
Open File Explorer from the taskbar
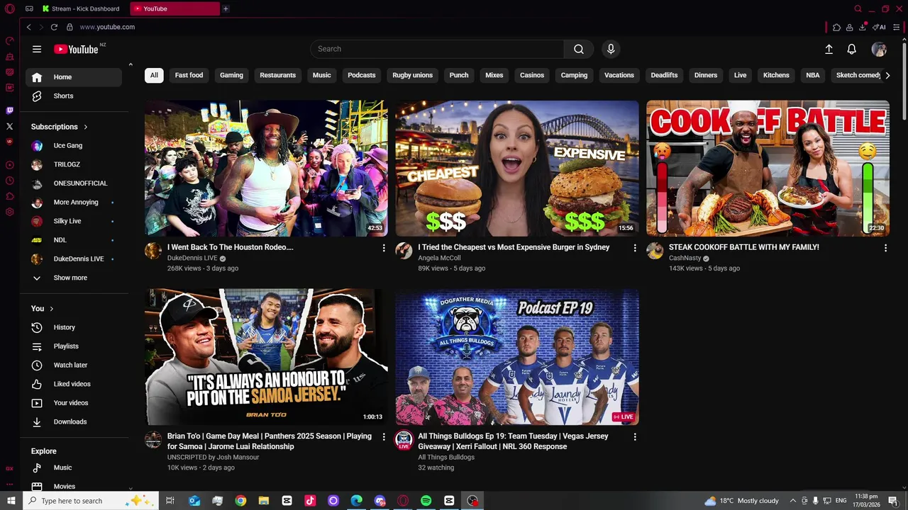264,501
